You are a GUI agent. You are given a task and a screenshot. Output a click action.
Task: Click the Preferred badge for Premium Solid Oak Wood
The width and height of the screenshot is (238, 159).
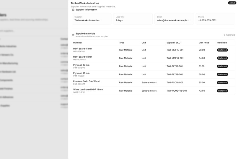coord(222,83)
